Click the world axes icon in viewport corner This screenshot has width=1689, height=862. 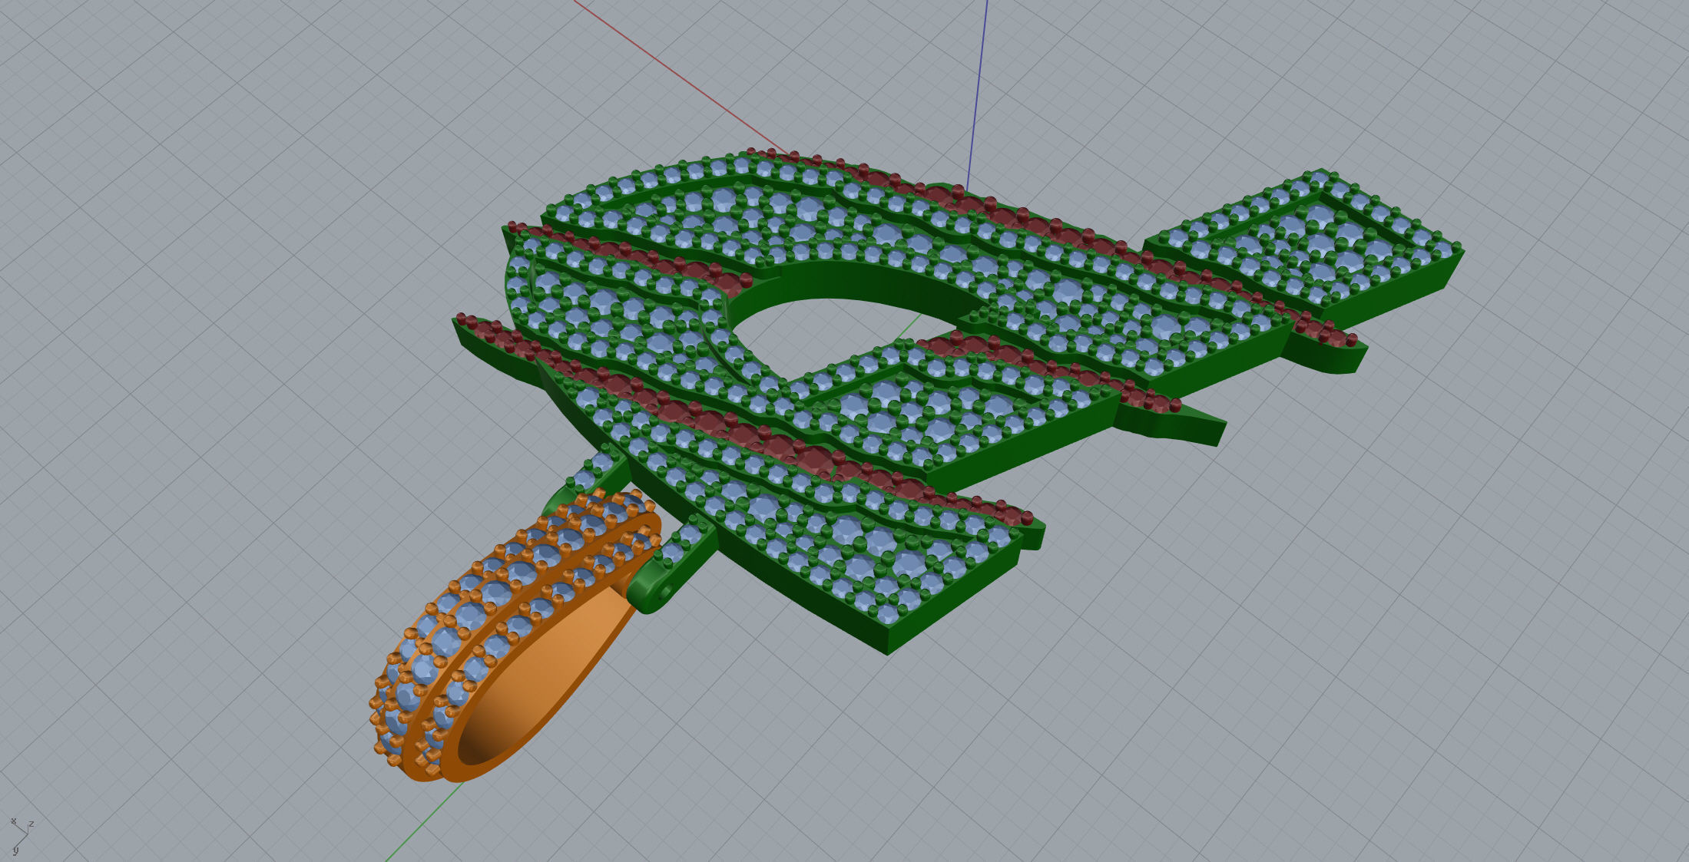point(22,836)
